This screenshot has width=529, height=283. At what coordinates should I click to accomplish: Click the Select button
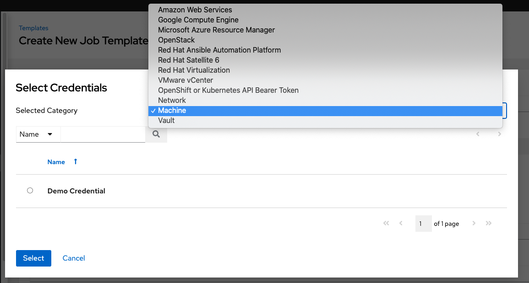[34, 258]
